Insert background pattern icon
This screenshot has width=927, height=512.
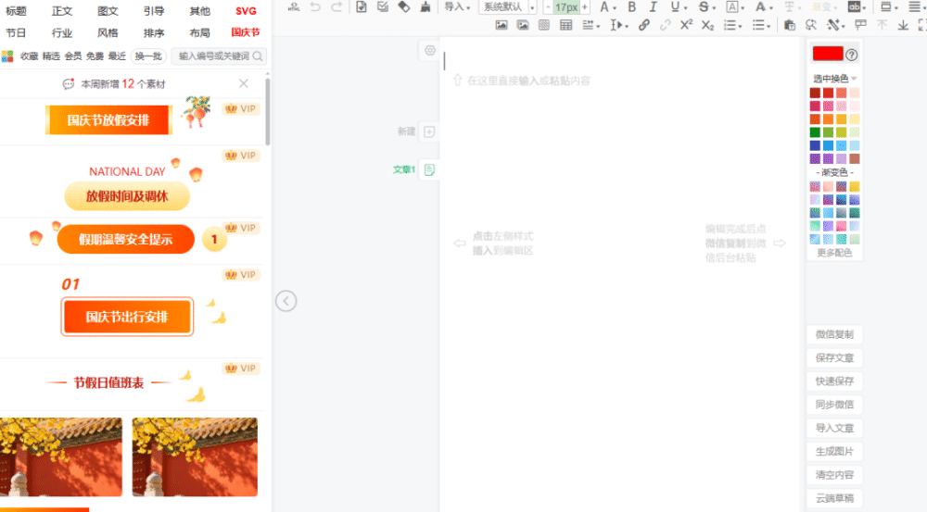(x=544, y=25)
